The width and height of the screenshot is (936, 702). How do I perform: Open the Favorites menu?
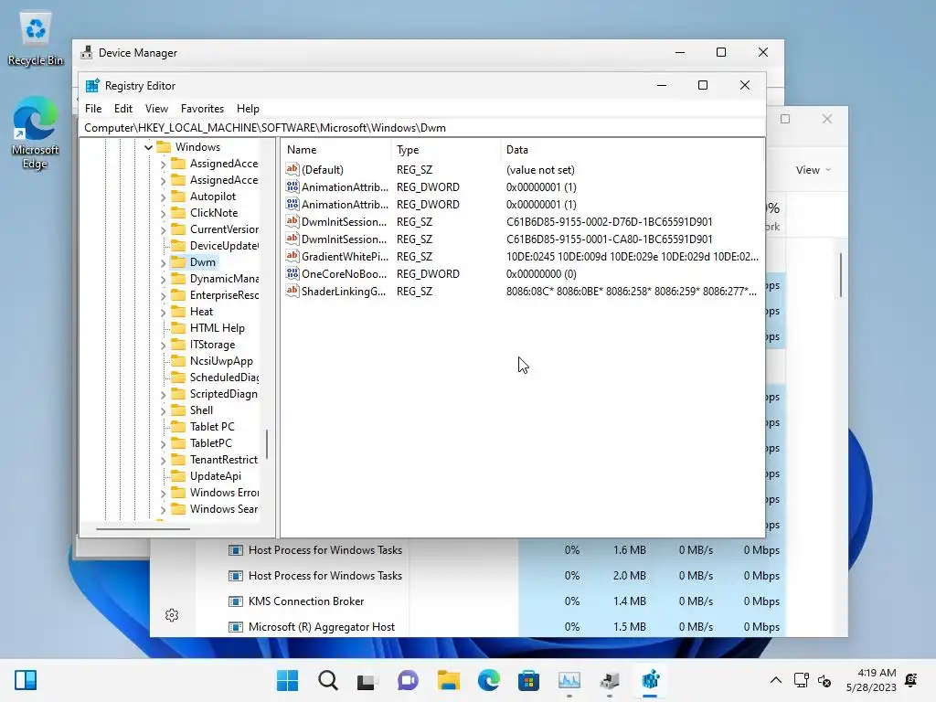coord(202,109)
